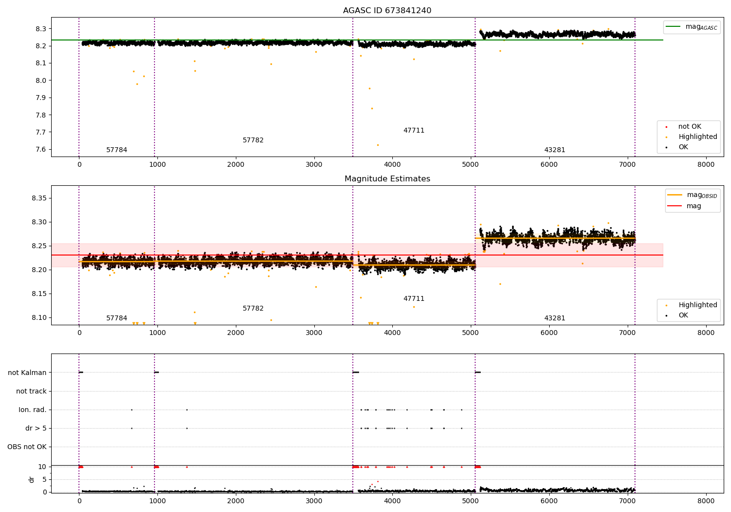Click the 8.25 y-tick in middle plot

pyautogui.click(x=39, y=246)
